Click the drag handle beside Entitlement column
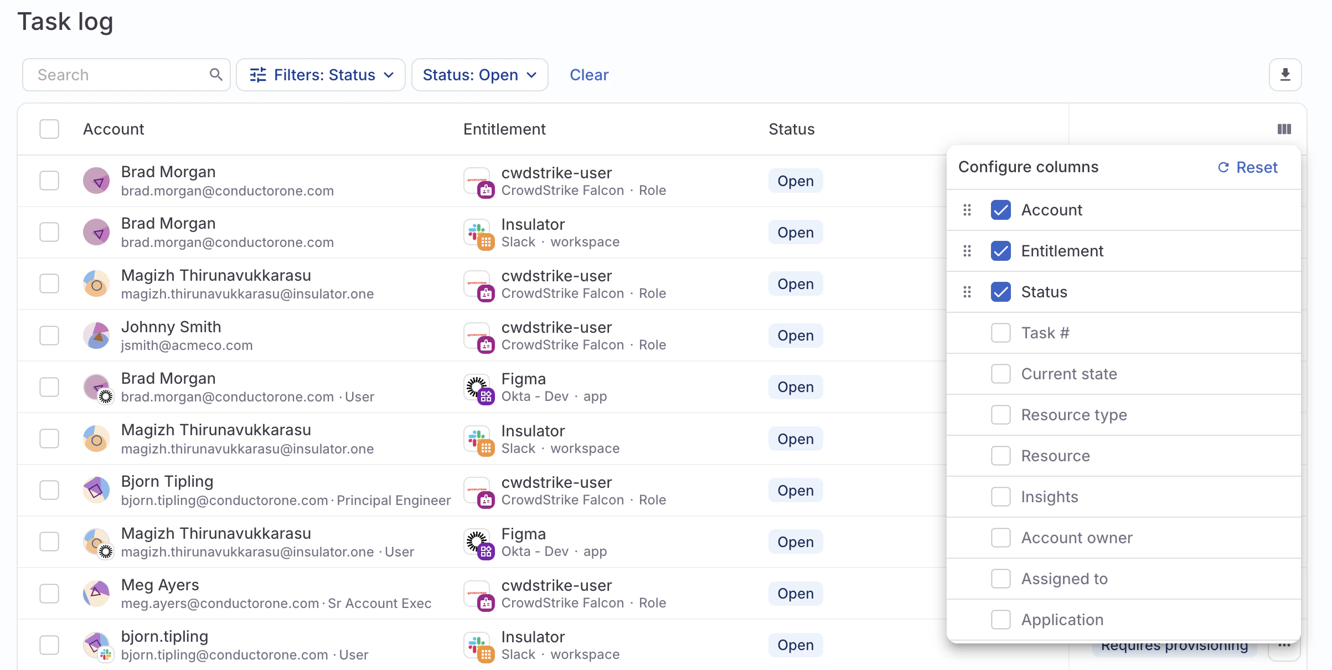Screen dimensions: 1332x670 pos(967,251)
